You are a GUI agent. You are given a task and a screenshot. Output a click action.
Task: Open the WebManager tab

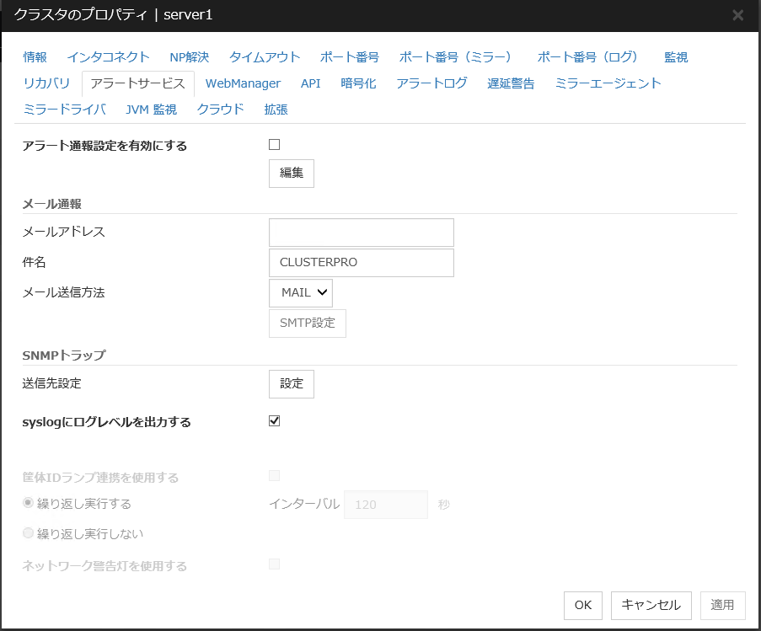point(243,83)
